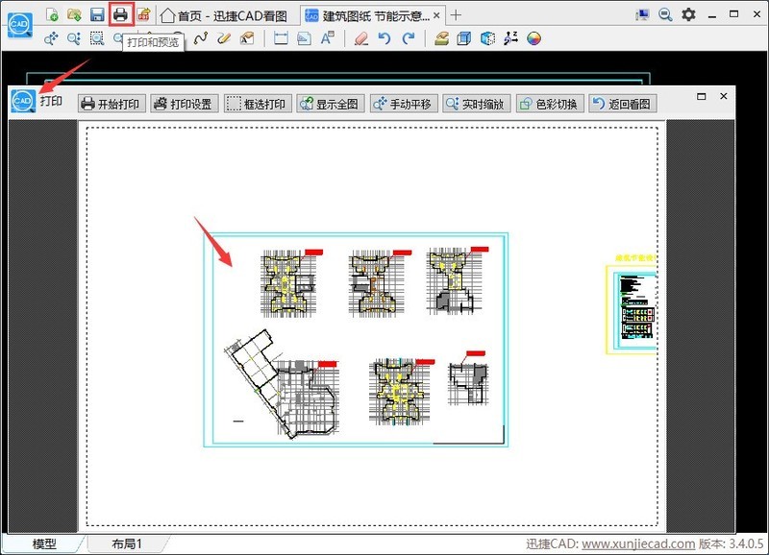Toggle 色彩切换 color switch

pos(549,104)
